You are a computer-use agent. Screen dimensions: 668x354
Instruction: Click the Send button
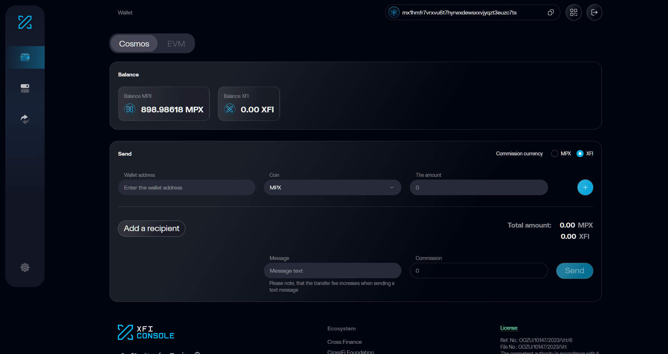coord(574,271)
